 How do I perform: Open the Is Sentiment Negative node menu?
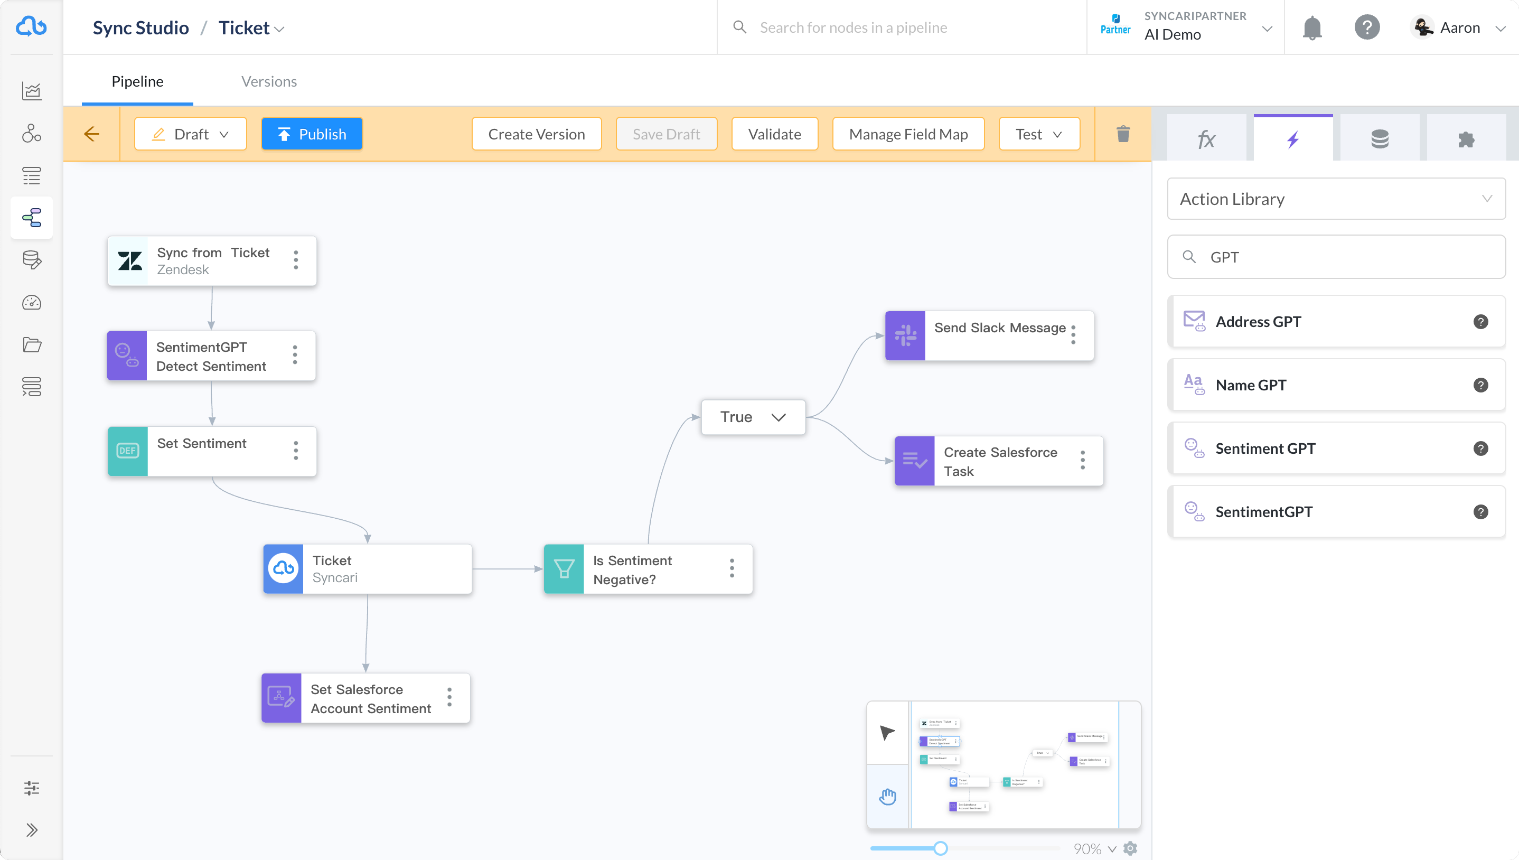click(732, 568)
